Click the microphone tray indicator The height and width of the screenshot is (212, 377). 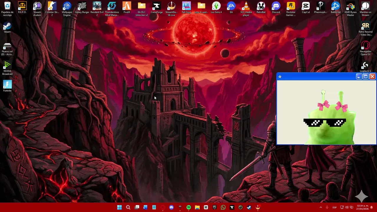pyautogui.click(x=327, y=208)
